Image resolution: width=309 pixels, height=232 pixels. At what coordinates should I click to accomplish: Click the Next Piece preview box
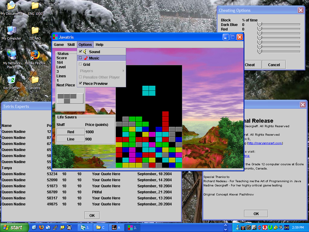[x=70, y=98]
